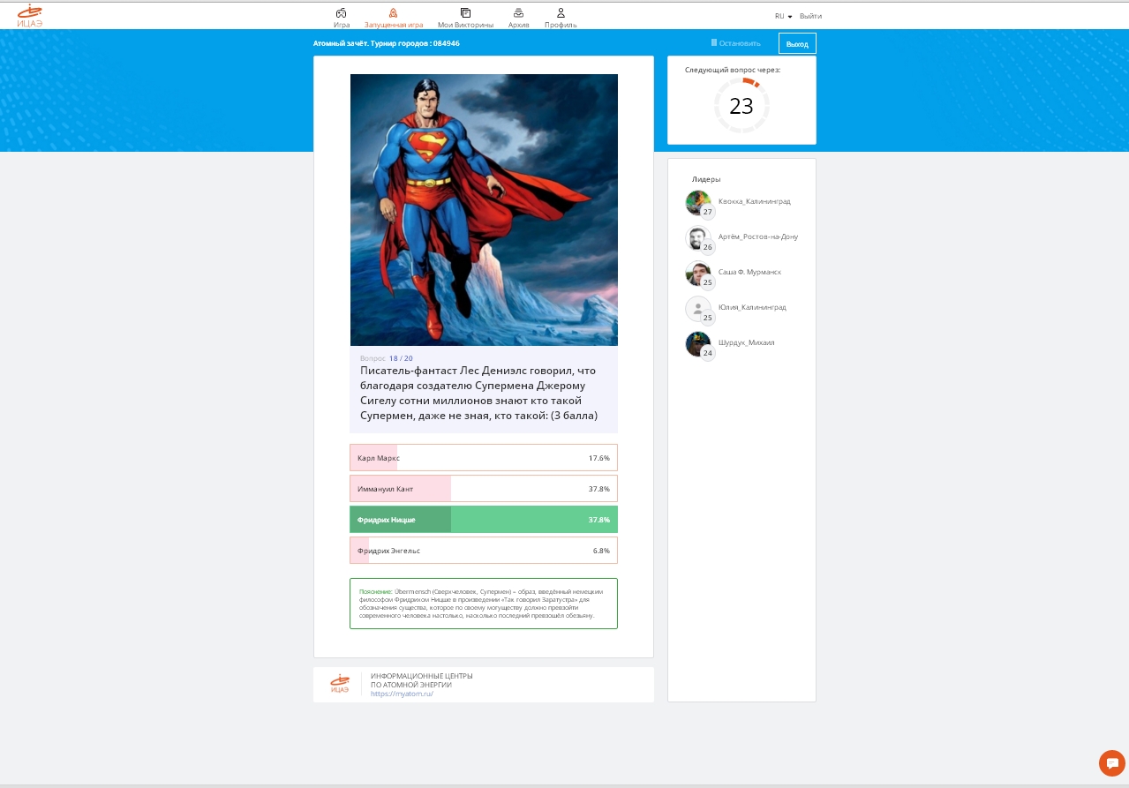
Task: Click the name Шурдук_Михаил
Action: [x=747, y=342]
